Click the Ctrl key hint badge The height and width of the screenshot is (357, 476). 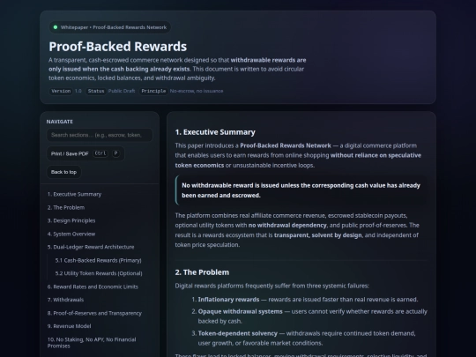tap(100, 153)
